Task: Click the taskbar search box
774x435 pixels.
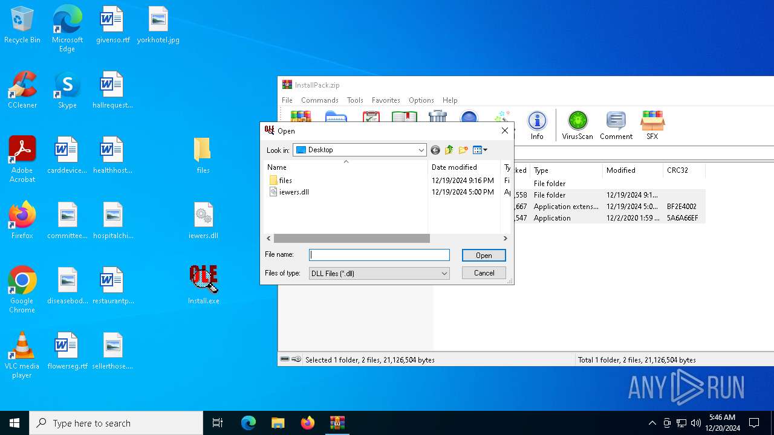Action: pos(116,423)
